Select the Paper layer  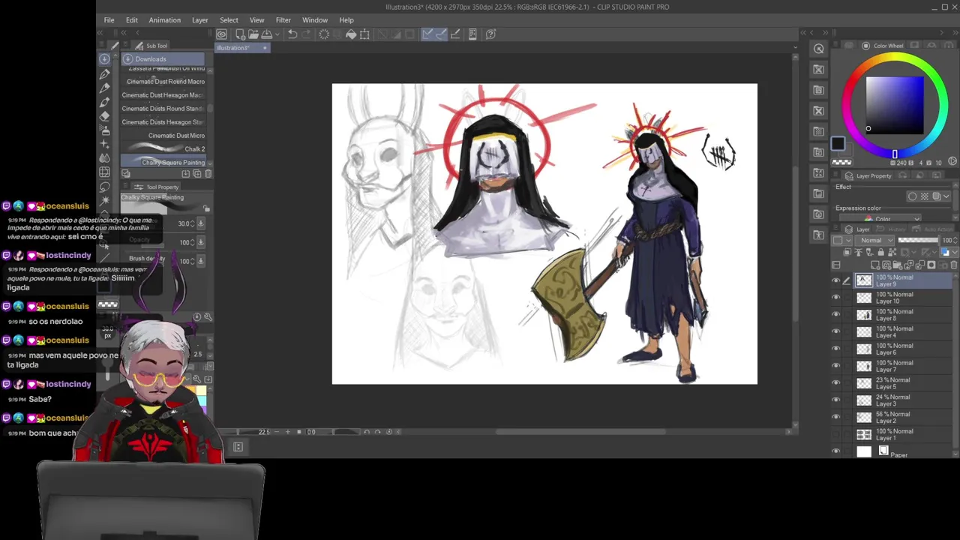pos(904,451)
